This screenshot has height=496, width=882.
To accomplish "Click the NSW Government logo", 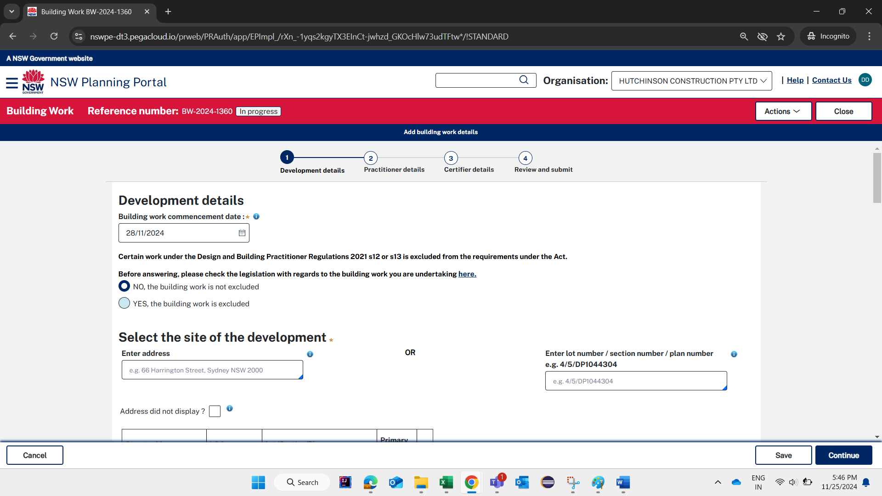I will pos(33,82).
